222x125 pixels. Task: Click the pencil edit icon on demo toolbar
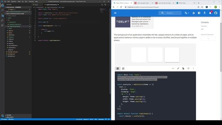click(178, 68)
